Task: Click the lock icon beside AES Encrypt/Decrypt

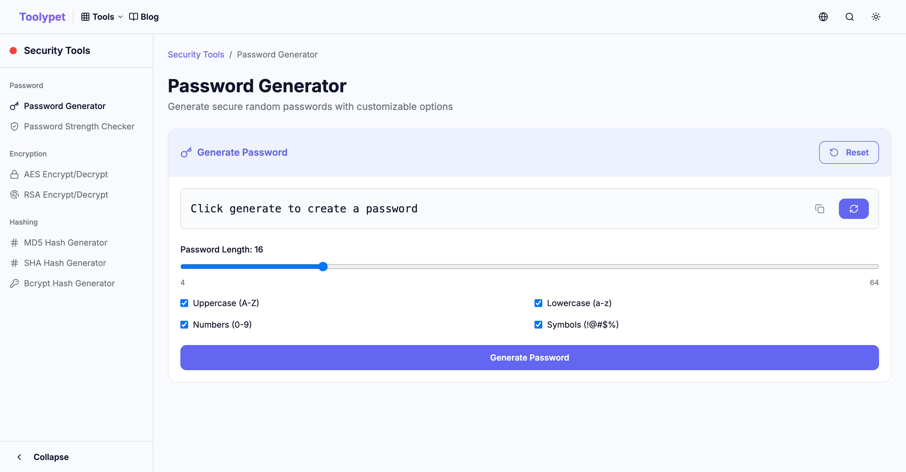Action: pos(14,174)
